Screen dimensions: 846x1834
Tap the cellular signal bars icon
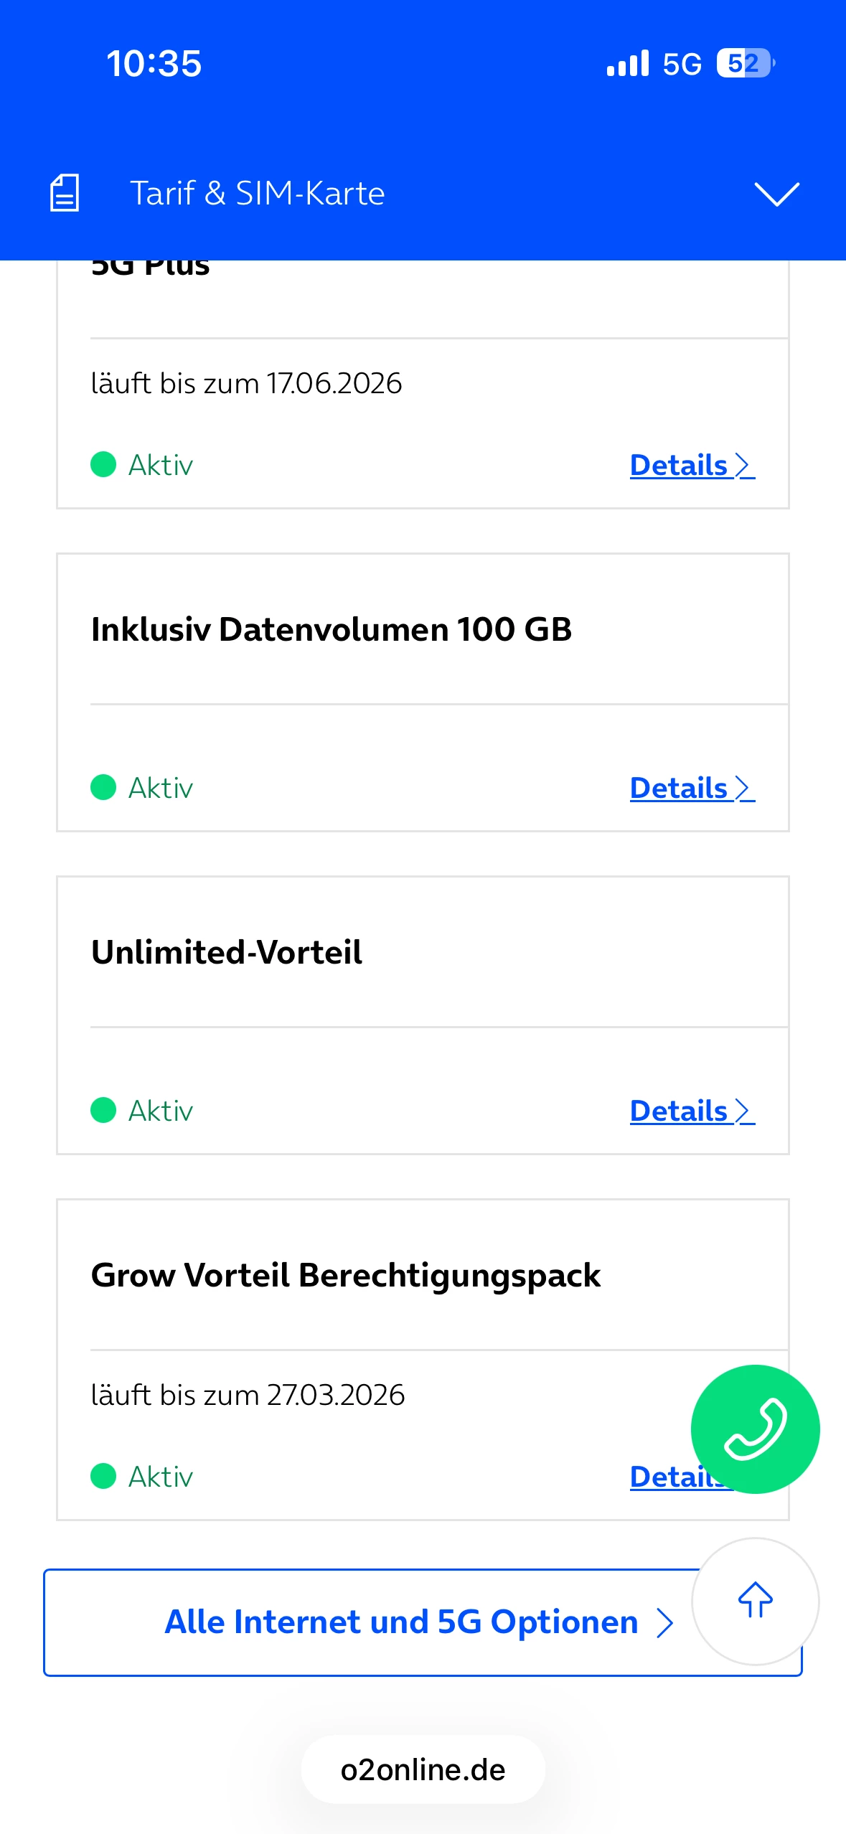coord(627,63)
